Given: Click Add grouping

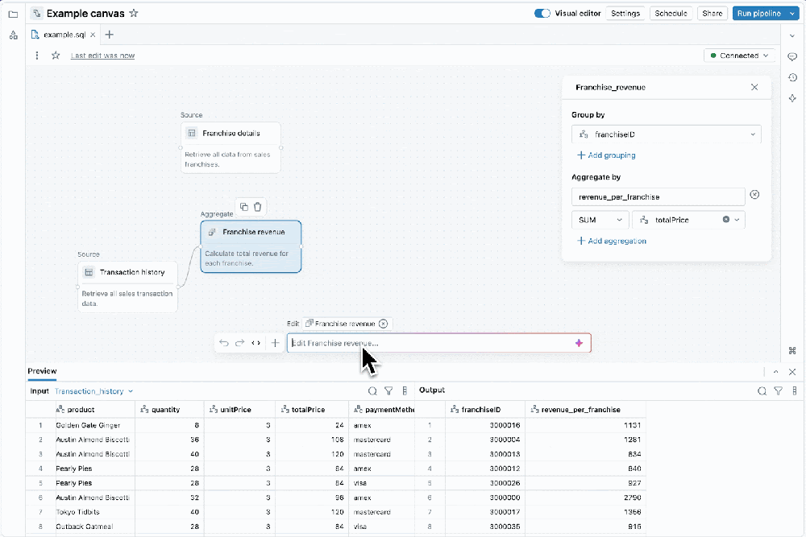Looking at the screenshot, I should (x=607, y=155).
